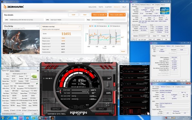Open the Help menu in 3DMark

coord(124,7)
